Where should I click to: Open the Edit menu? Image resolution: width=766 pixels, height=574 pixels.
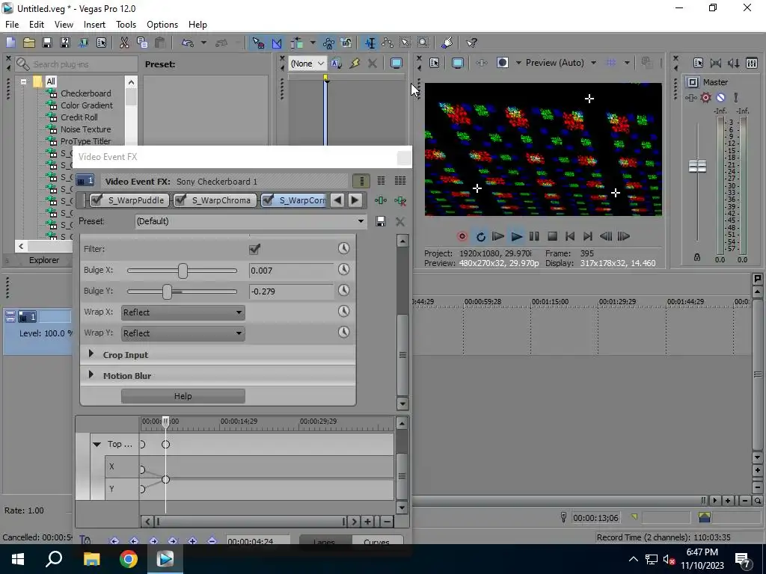point(37,25)
